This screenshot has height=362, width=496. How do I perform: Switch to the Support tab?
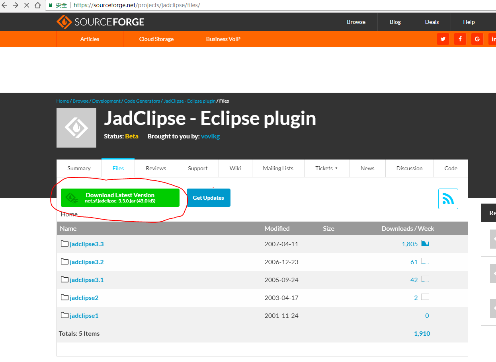coord(198,168)
